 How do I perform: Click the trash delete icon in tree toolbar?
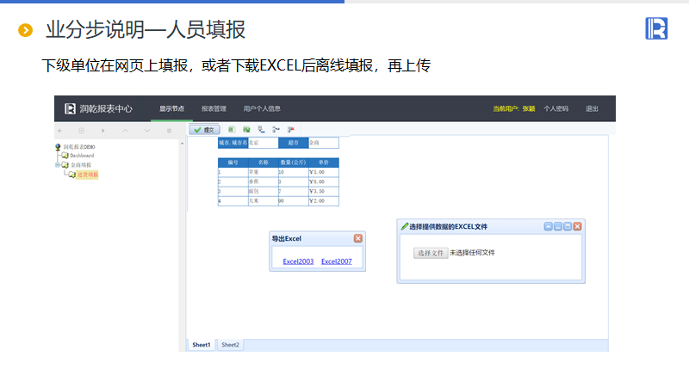click(169, 131)
